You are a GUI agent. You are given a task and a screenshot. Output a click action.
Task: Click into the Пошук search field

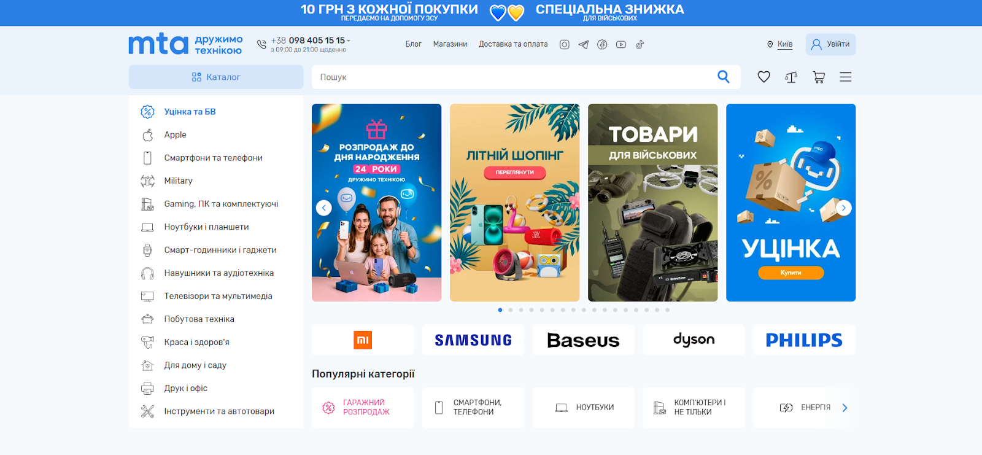pos(514,77)
